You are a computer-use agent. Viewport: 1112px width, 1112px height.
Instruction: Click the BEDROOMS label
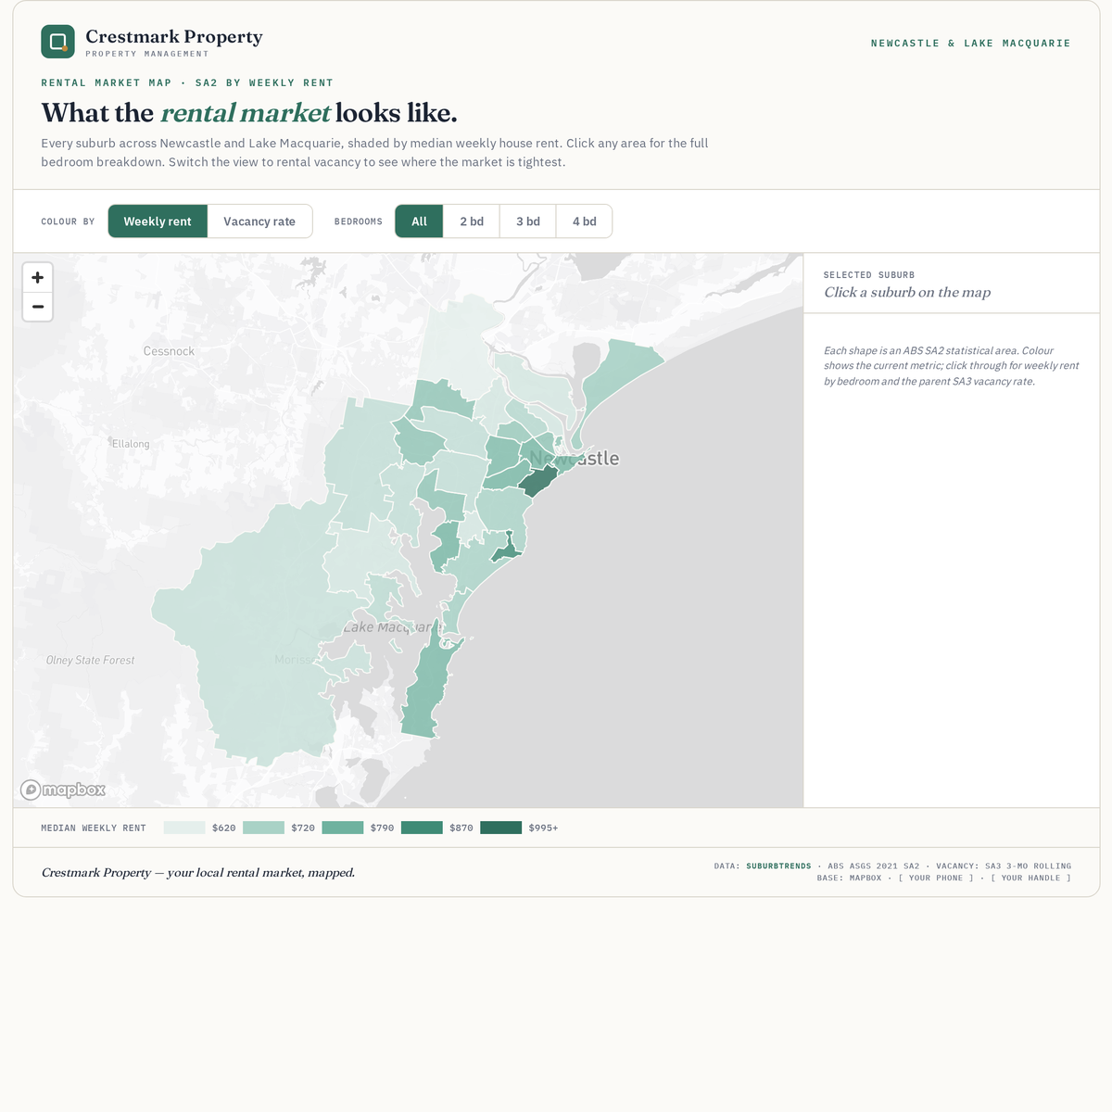point(359,221)
